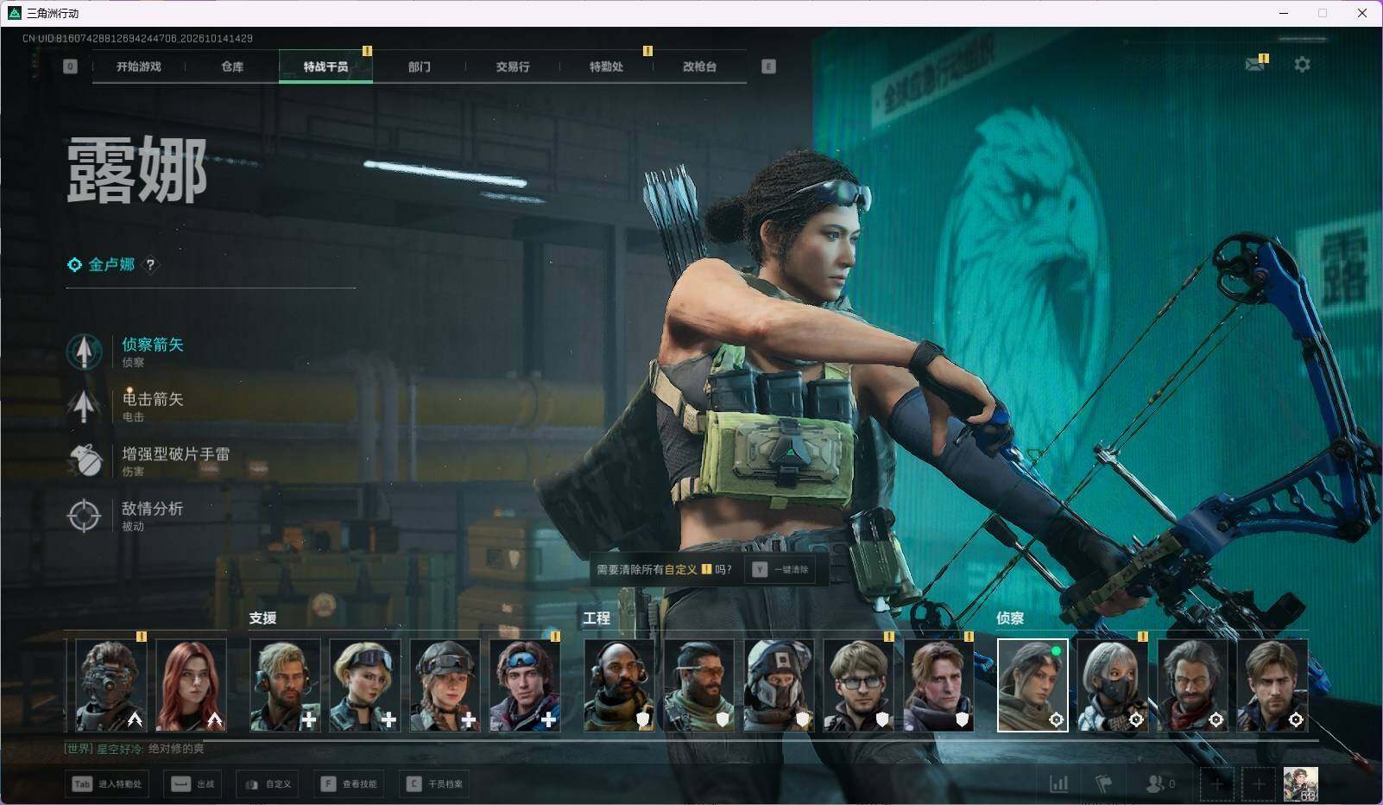
Task: Open the 开始游戏 tab
Action: [x=138, y=67]
